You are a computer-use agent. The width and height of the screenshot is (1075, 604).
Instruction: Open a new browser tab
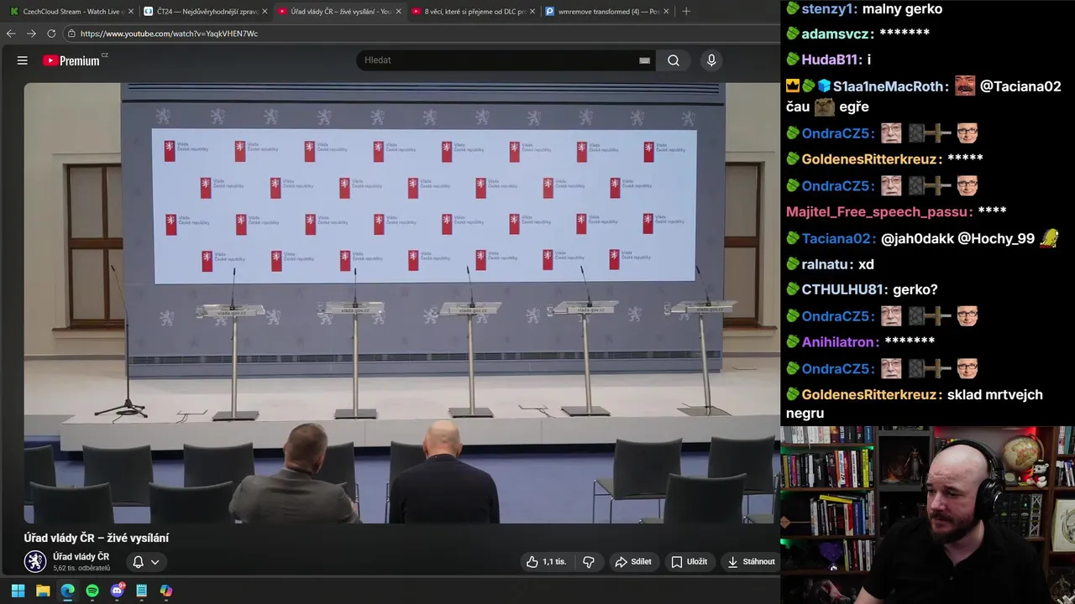(x=686, y=12)
